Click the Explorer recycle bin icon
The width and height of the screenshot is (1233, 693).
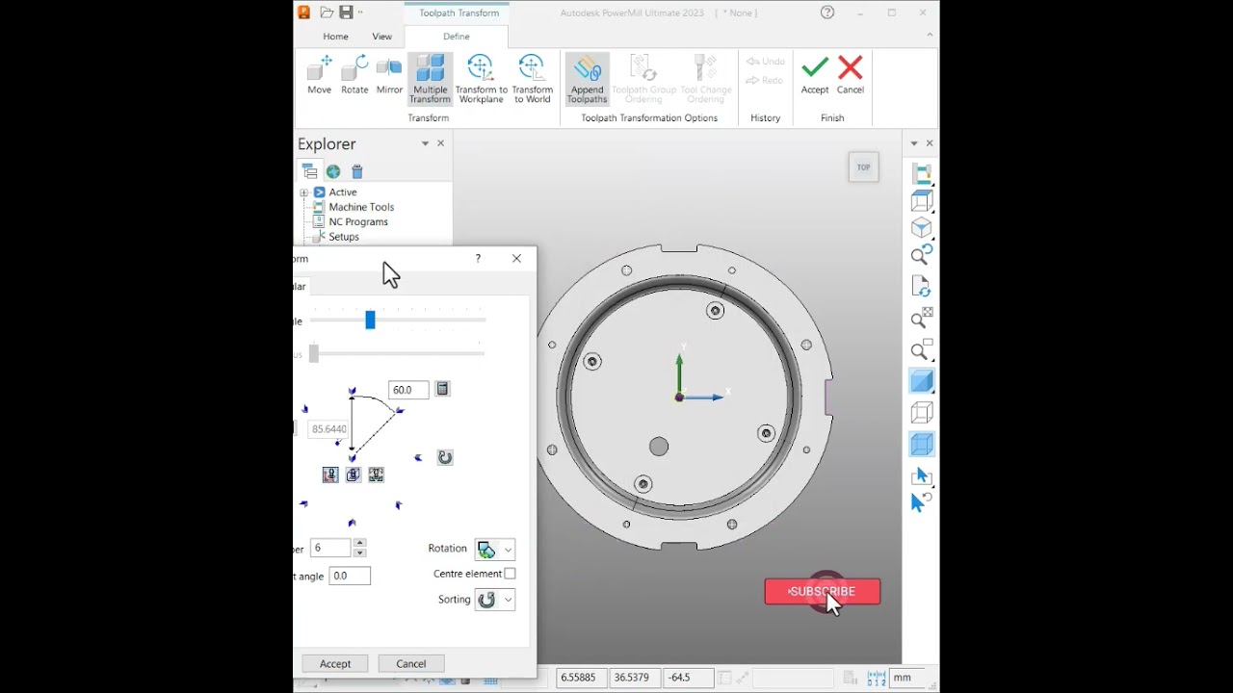coord(357,171)
